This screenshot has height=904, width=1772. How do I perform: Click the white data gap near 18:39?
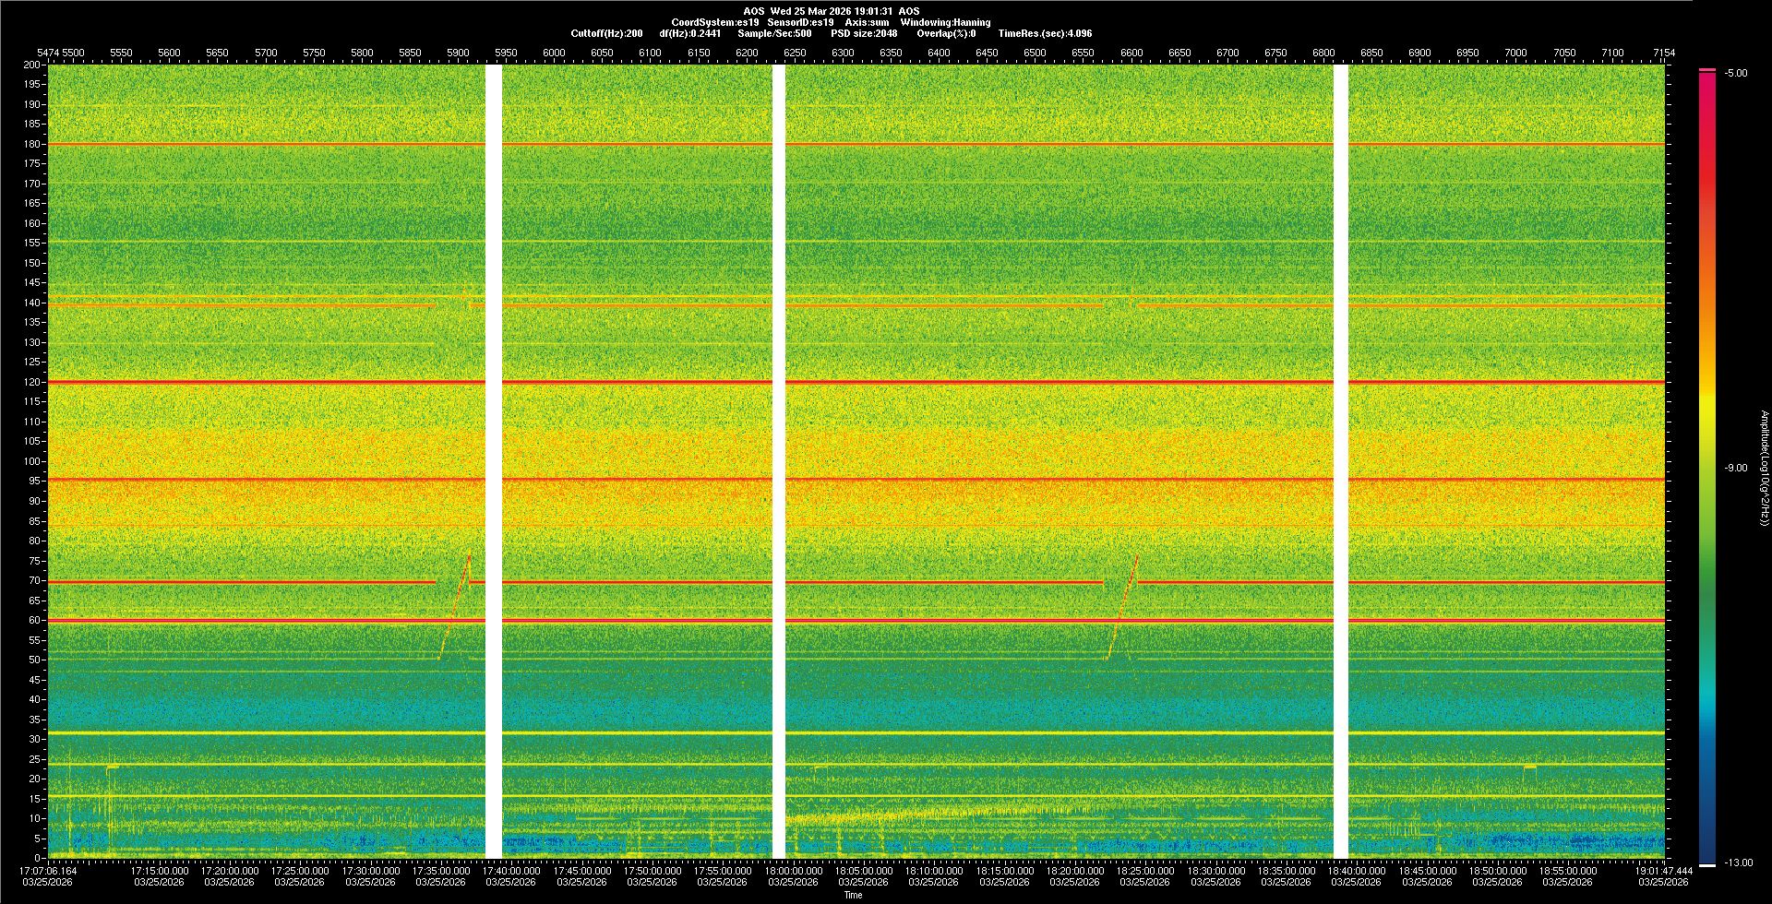1341,461
